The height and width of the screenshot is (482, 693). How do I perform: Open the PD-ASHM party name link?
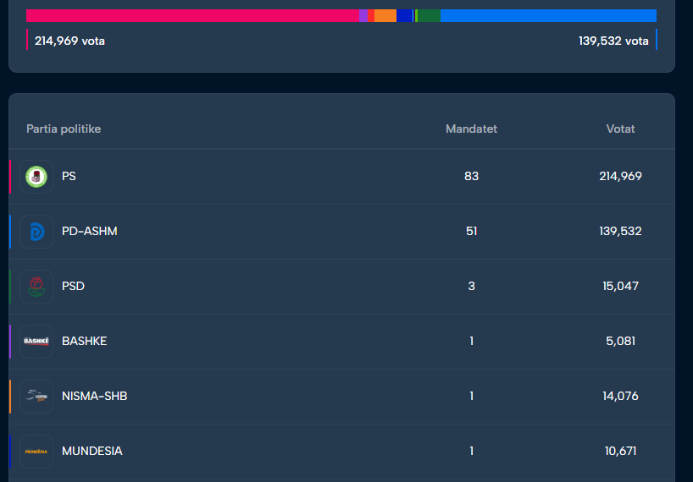tap(89, 232)
